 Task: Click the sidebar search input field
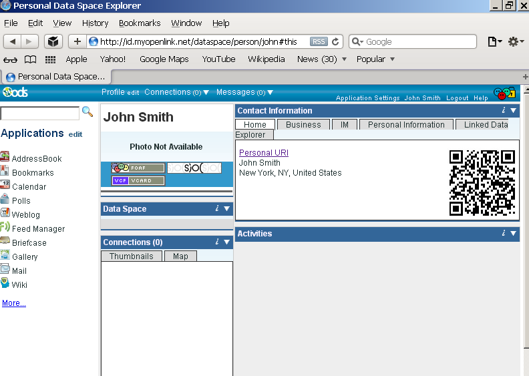click(x=40, y=113)
